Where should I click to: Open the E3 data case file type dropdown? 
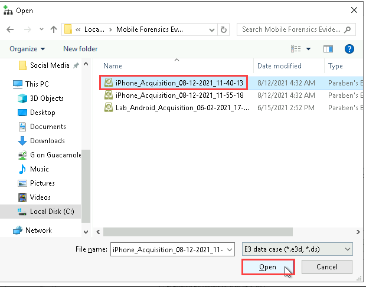[297, 249]
